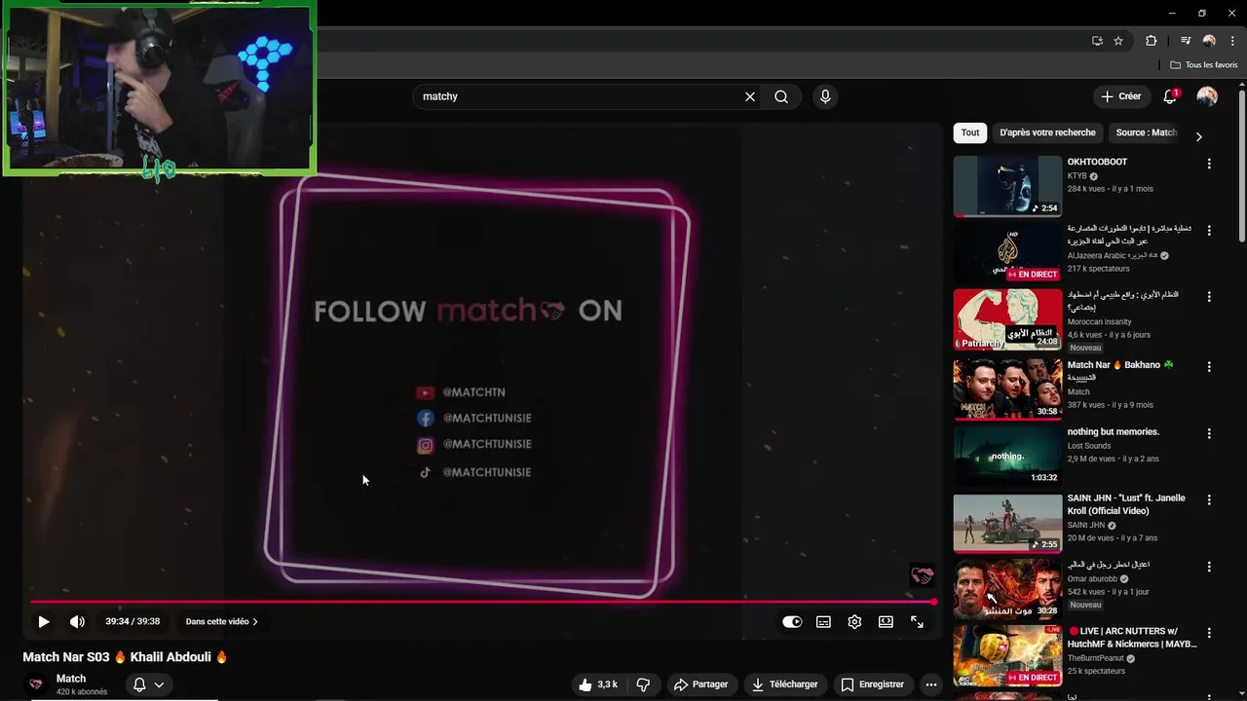Open the browser media controls icon
The image size is (1247, 701).
pos(1186,41)
